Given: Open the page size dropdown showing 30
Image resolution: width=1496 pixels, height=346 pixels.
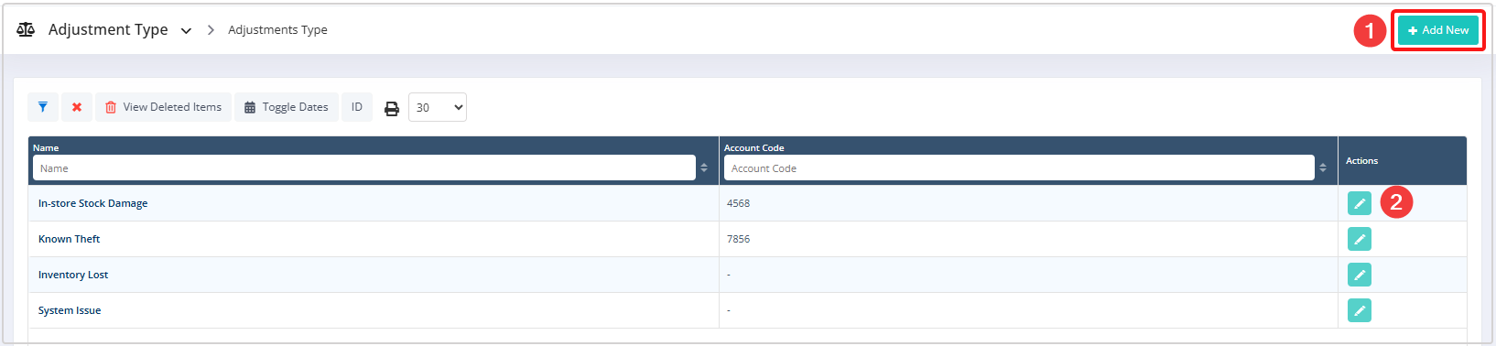Looking at the screenshot, I should pos(438,107).
